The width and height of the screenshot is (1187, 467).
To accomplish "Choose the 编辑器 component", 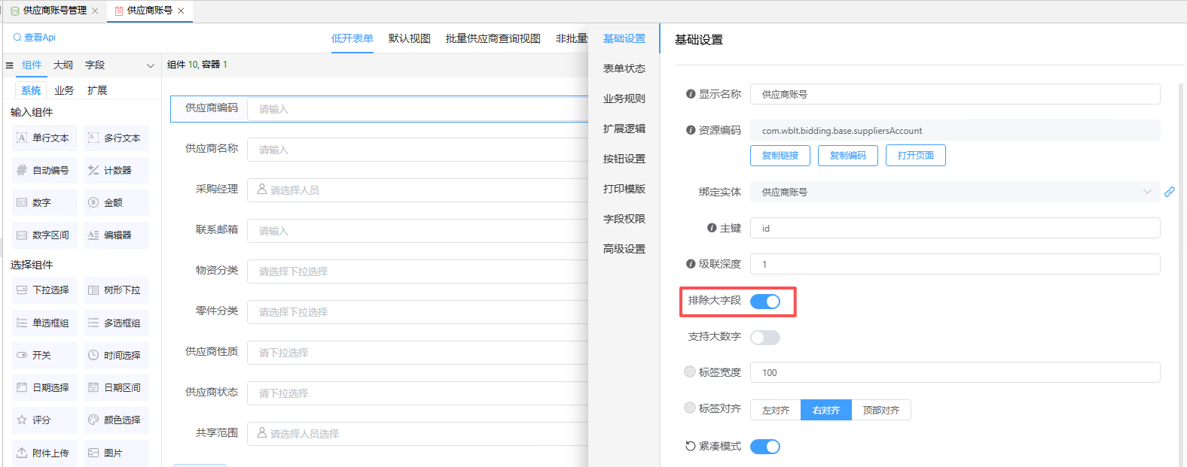I will point(116,235).
